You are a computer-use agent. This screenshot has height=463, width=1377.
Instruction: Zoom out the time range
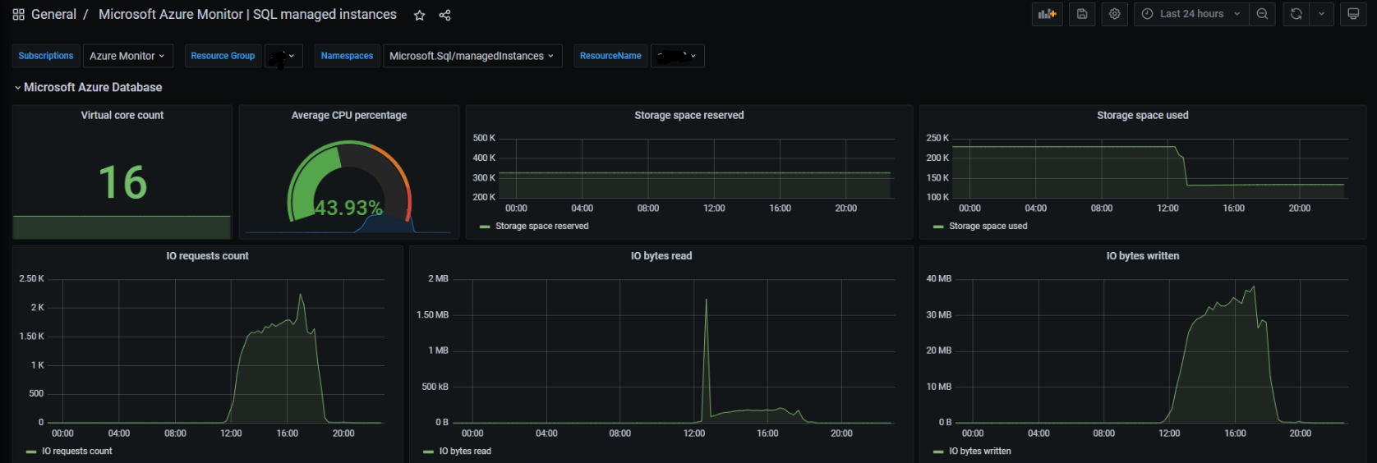1262,14
